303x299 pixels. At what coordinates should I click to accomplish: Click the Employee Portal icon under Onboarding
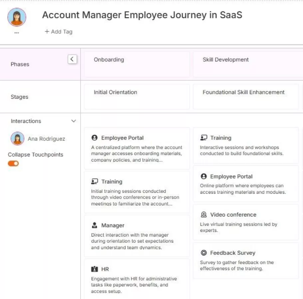[x=95, y=138]
